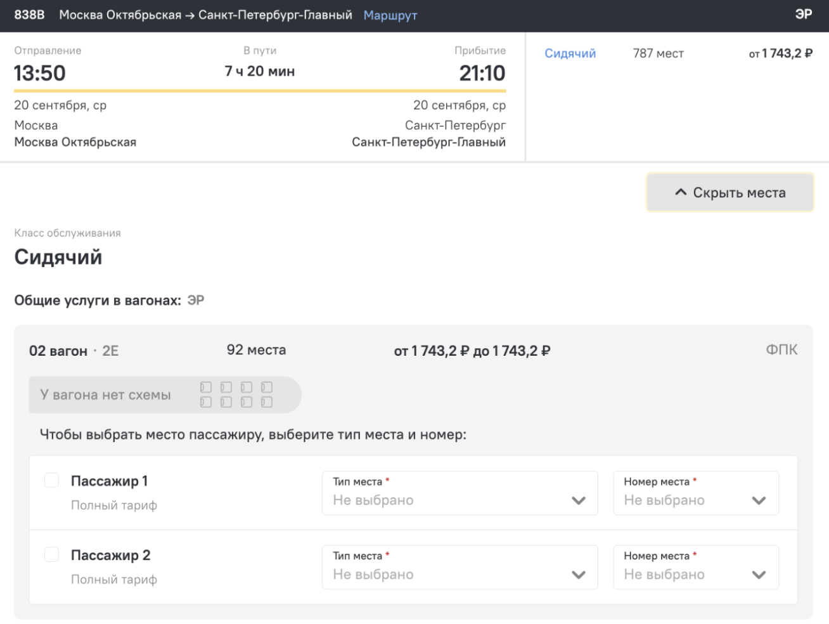The width and height of the screenshot is (829, 624).
Task: Click the yellow travel duration bar
Action: (x=260, y=91)
